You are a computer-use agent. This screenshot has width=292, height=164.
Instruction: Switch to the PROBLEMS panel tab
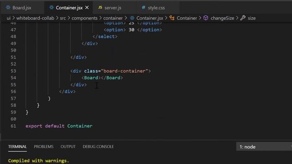[x=44, y=147]
